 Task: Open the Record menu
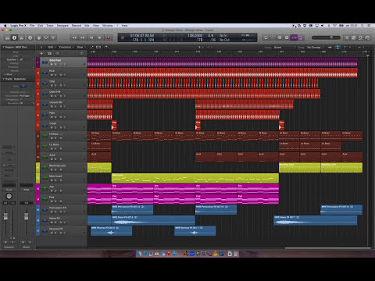point(77,26)
